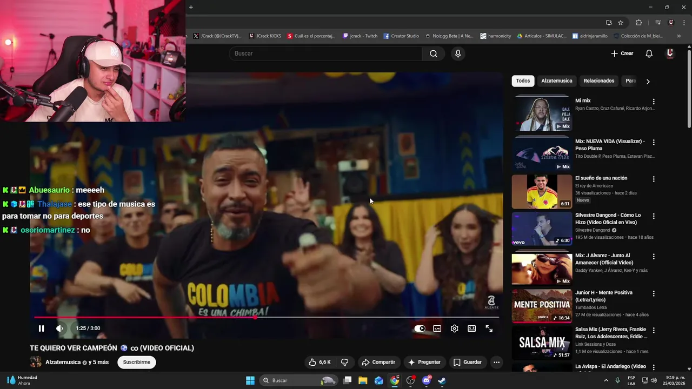Screen dimensions: 692x389
Task: Start voice search with microphone
Action: (x=458, y=53)
